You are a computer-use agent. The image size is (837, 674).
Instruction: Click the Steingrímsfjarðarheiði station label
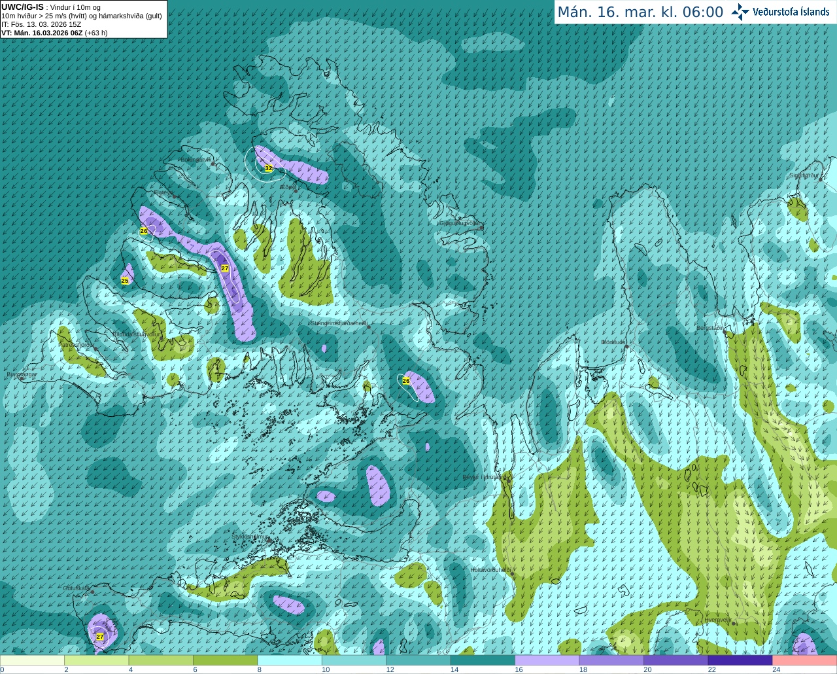coord(339,323)
